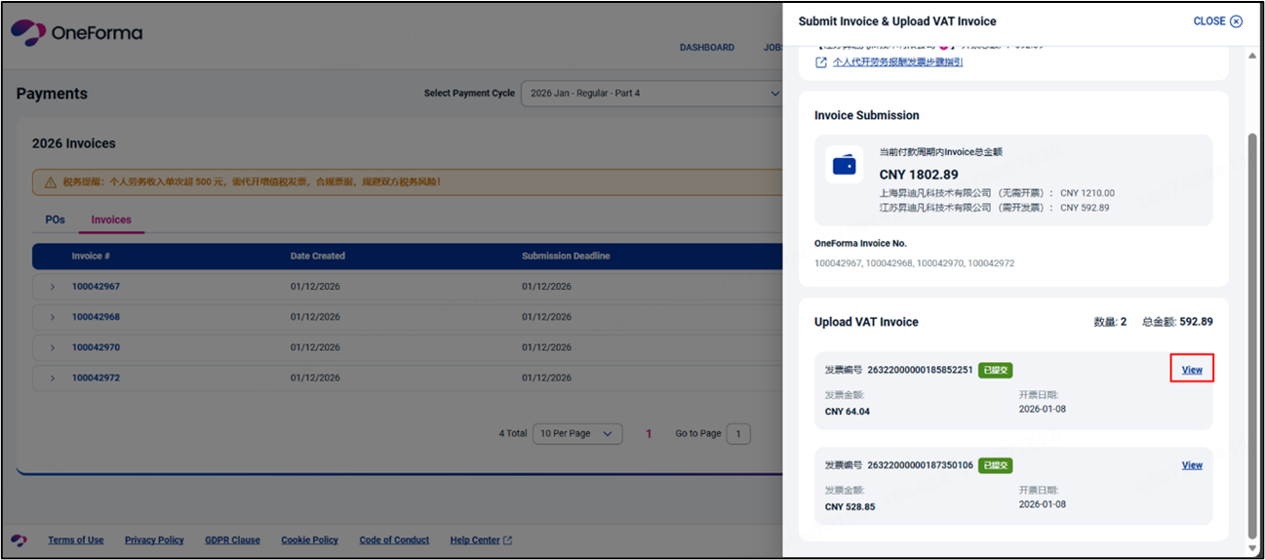This screenshot has width=1265, height=560.
Task: Click the OneForma logo in header
Action: [76, 33]
